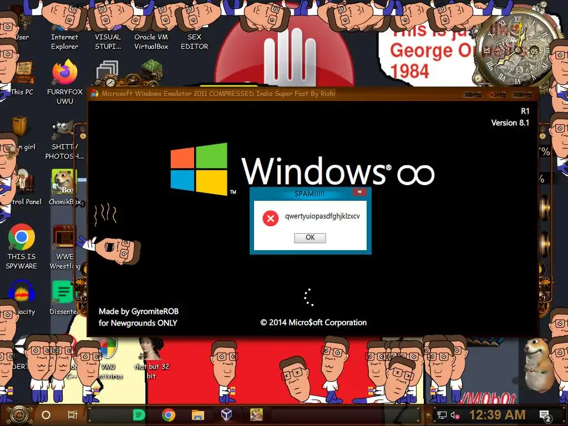
Task: Click OK in the SPAM!!!!! dialog
Action: pos(310,237)
